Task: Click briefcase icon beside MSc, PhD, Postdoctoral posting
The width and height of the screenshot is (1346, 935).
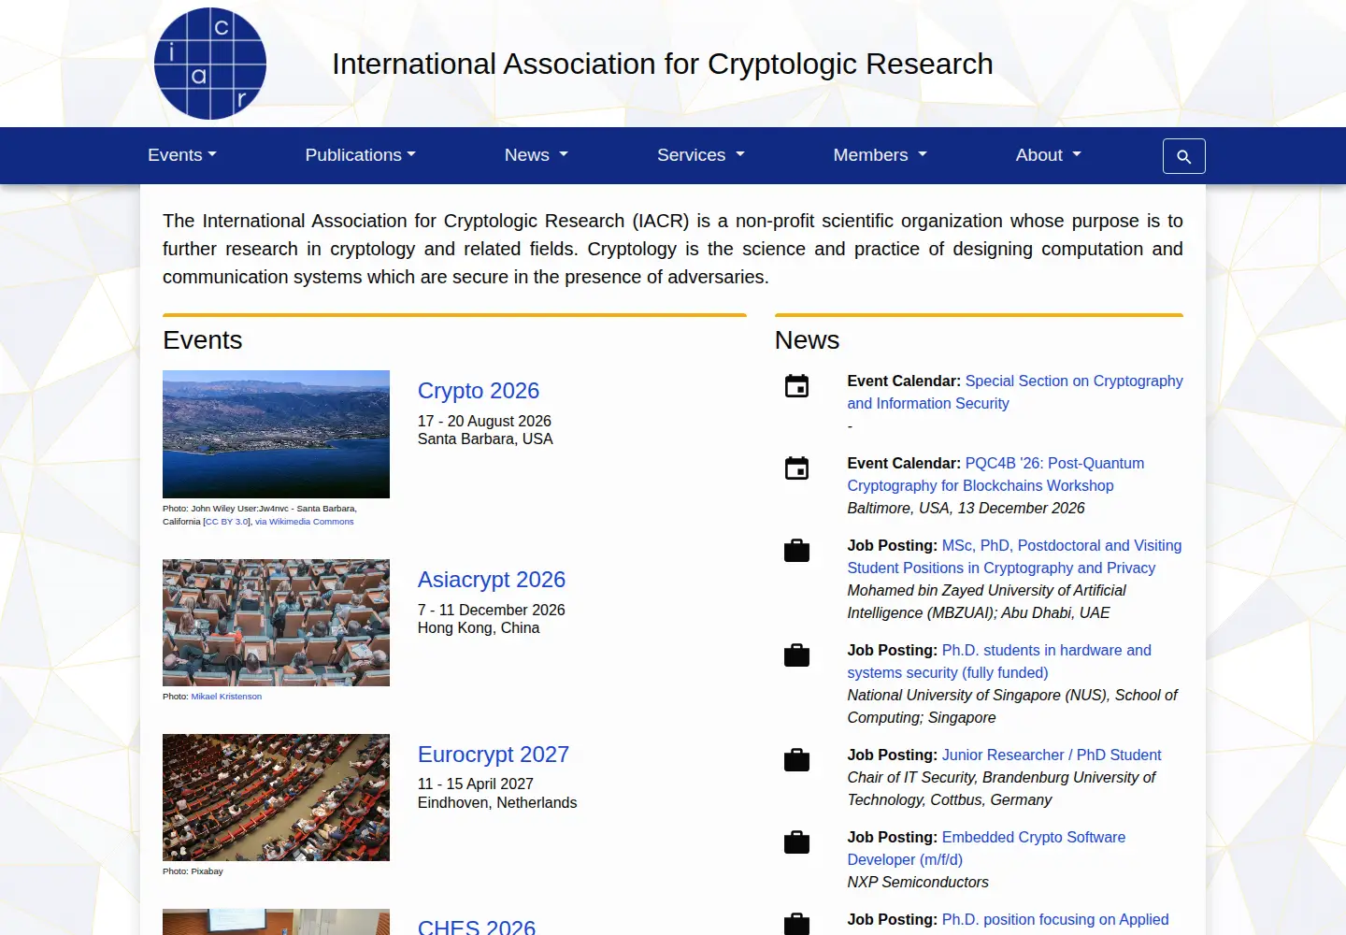Action: click(796, 551)
